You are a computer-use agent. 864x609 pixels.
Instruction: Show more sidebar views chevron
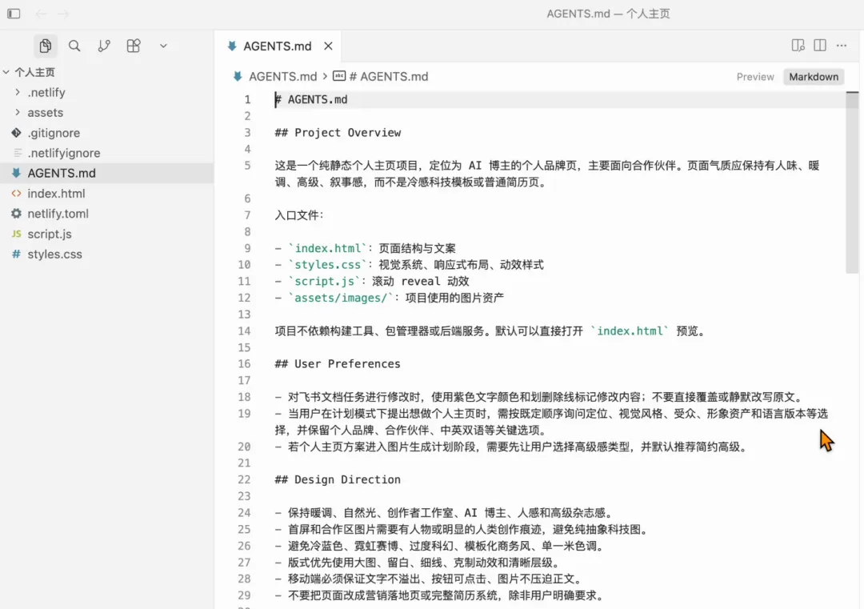click(x=163, y=46)
